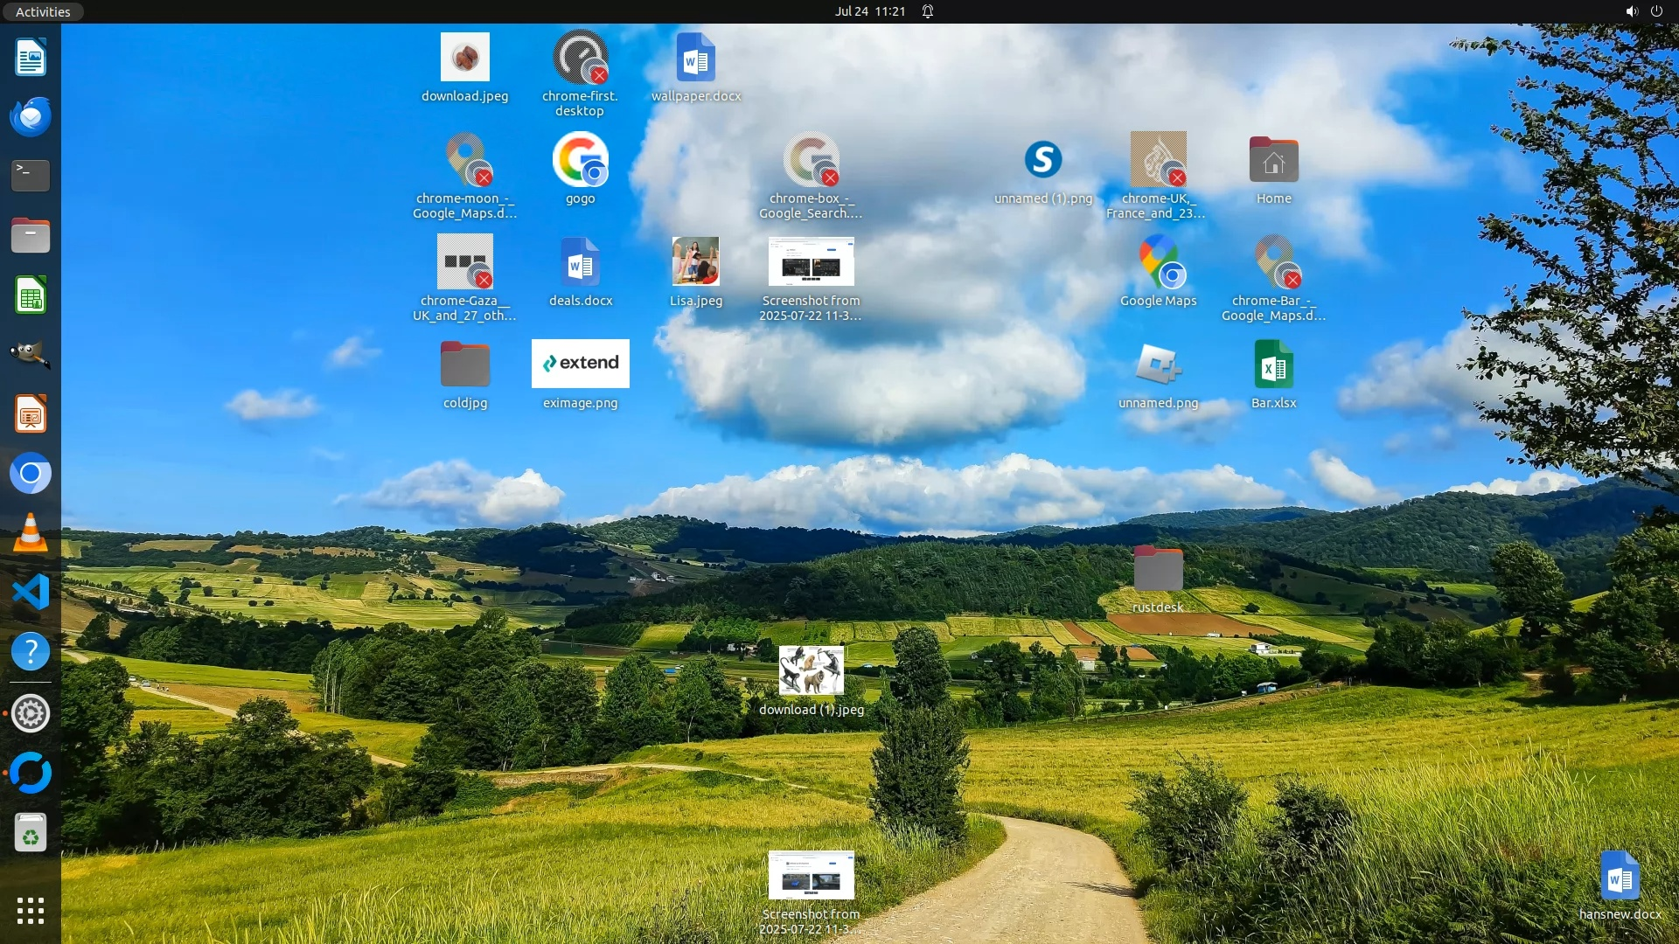
Task: Click the Google Maps desktop shortcut
Action: 1158,262
